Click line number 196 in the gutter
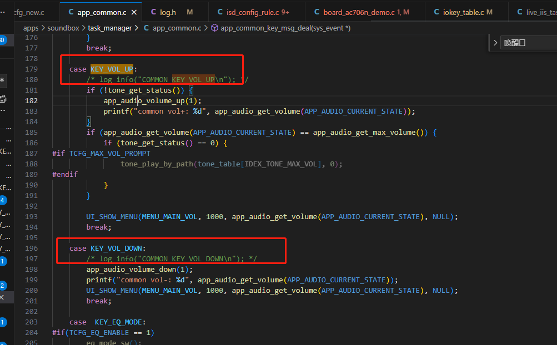557x345 pixels. 31,248
